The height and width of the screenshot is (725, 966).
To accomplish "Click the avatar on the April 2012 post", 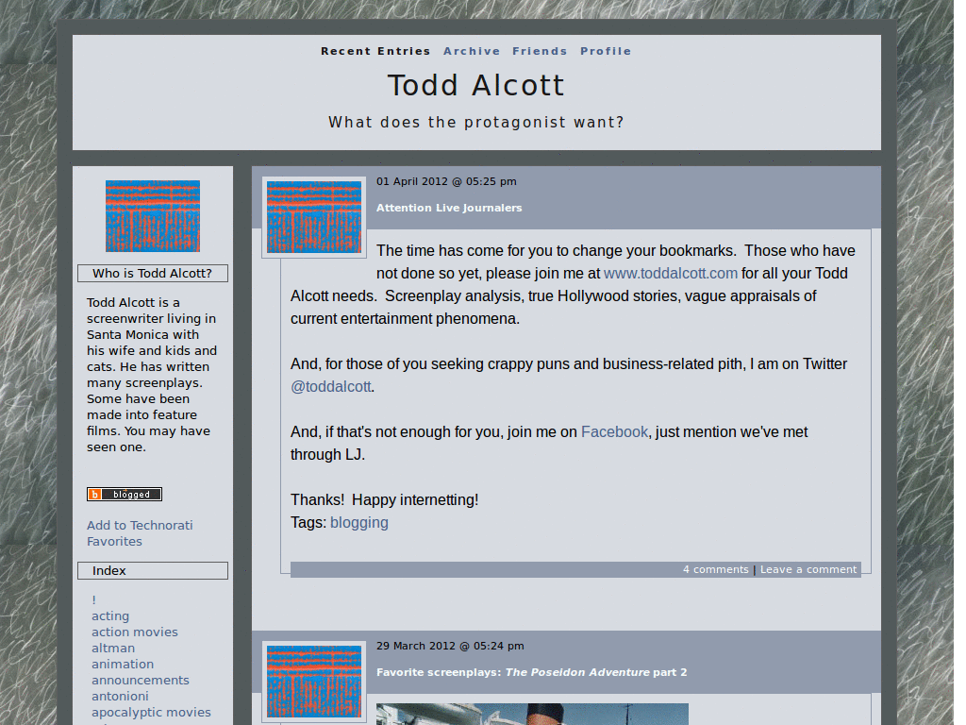I will (x=314, y=217).
